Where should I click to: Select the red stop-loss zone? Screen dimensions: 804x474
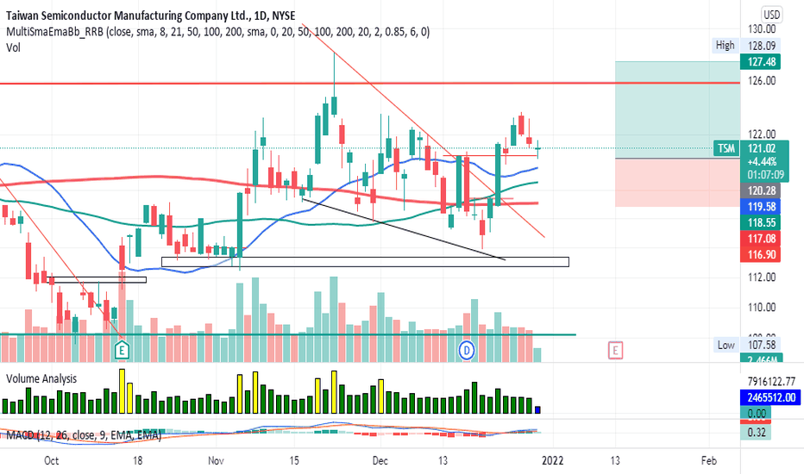[x=677, y=183]
